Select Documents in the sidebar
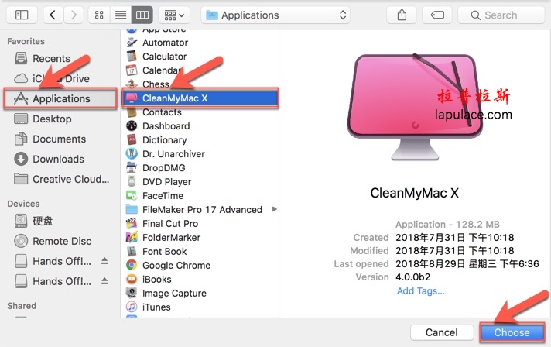Image resolution: width=551 pixels, height=347 pixels. click(x=60, y=139)
